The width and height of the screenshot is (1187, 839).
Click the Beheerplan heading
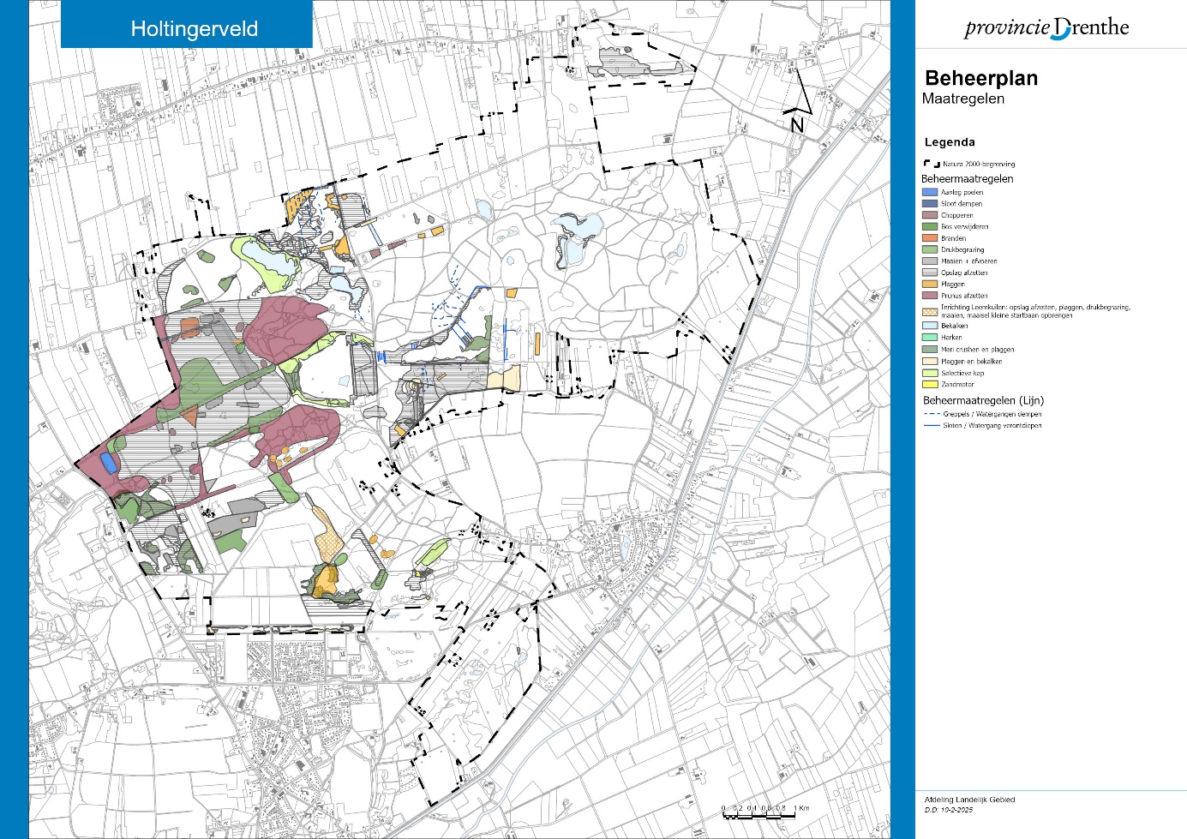[x=981, y=78]
